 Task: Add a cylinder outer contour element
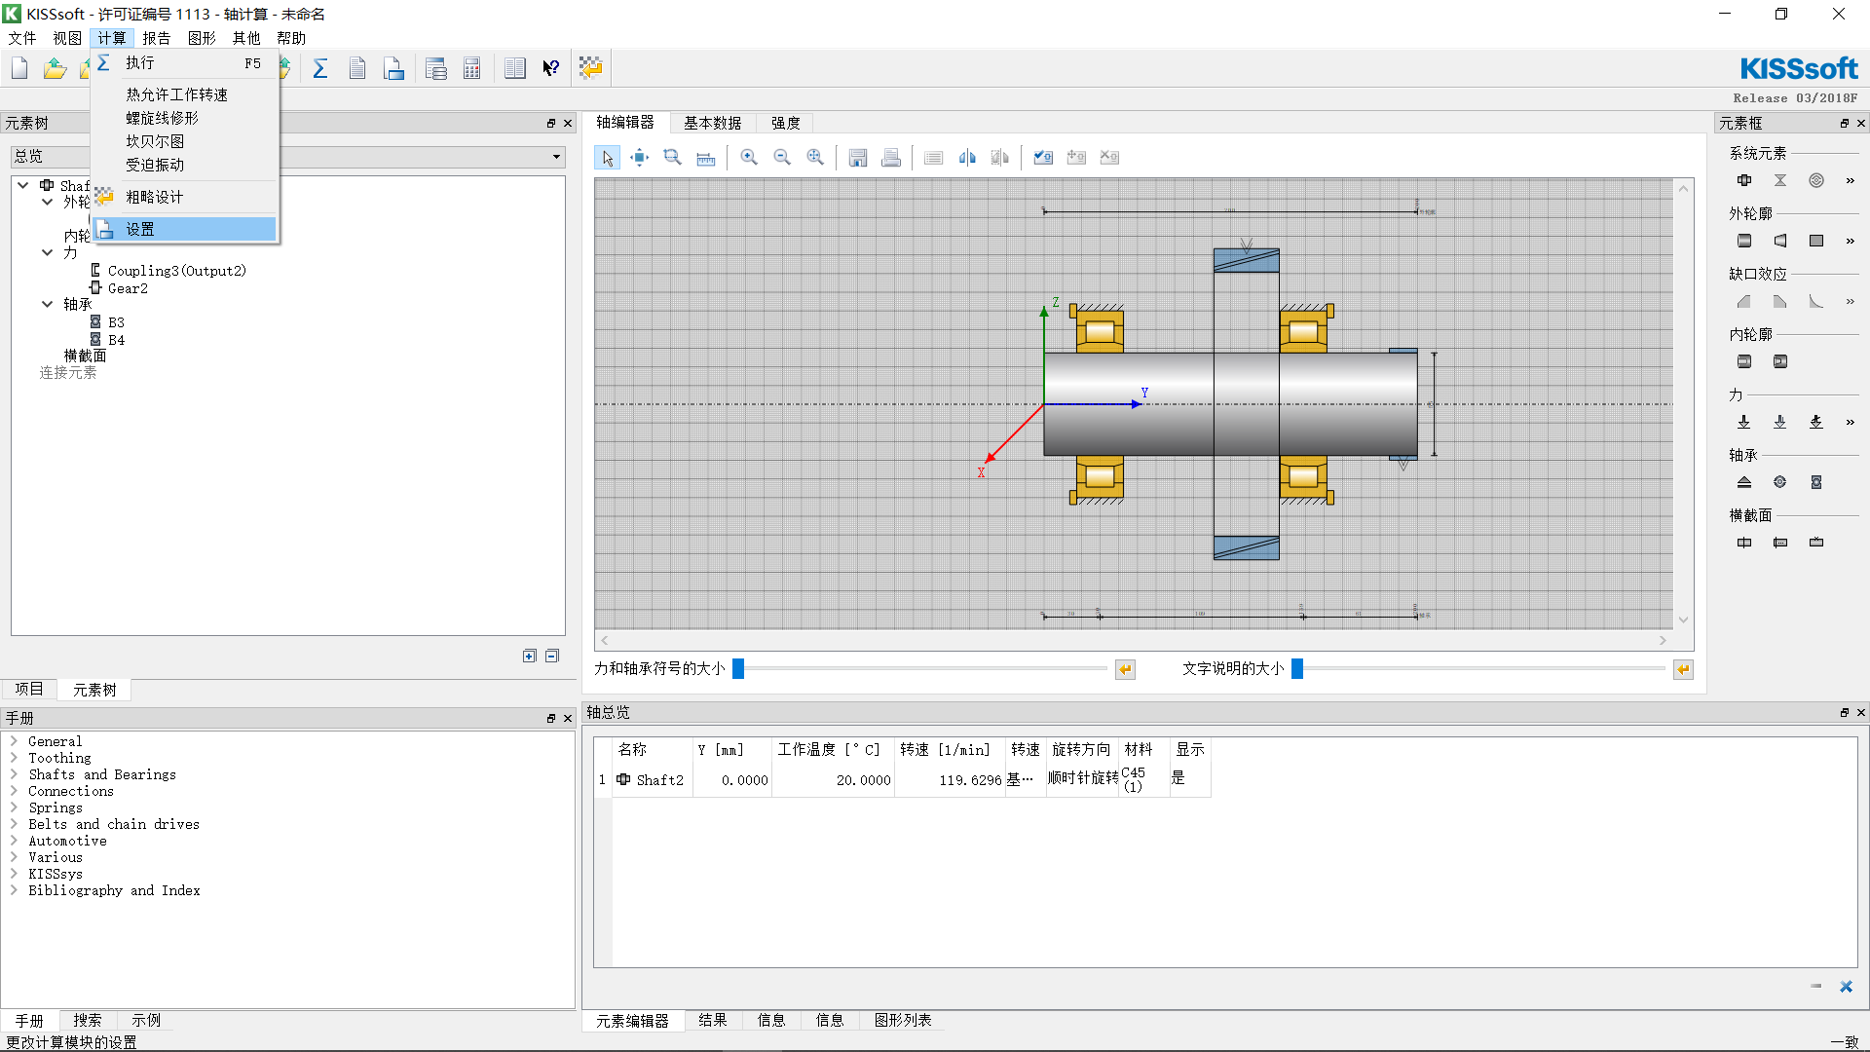[x=1744, y=241]
